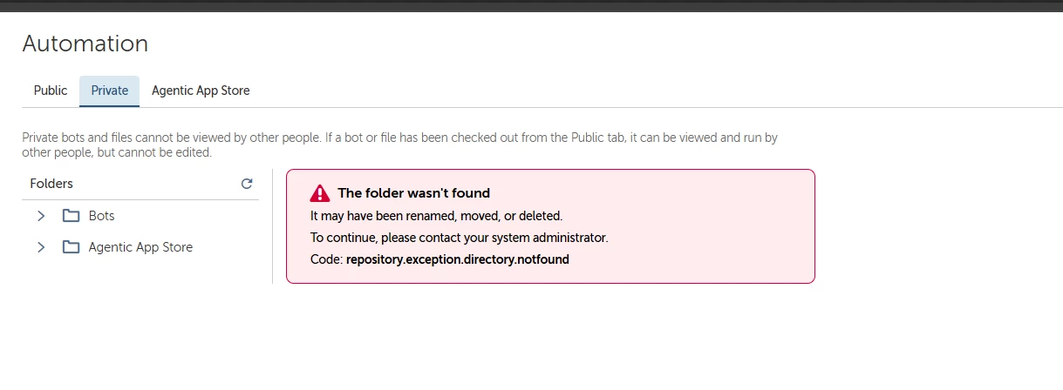Open the Agentic App Store tab
This screenshot has width=1063, height=390.
click(x=201, y=91)
